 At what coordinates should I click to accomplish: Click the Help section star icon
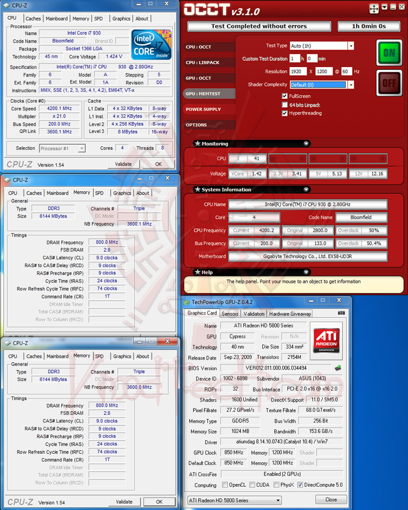coord(197,272)
